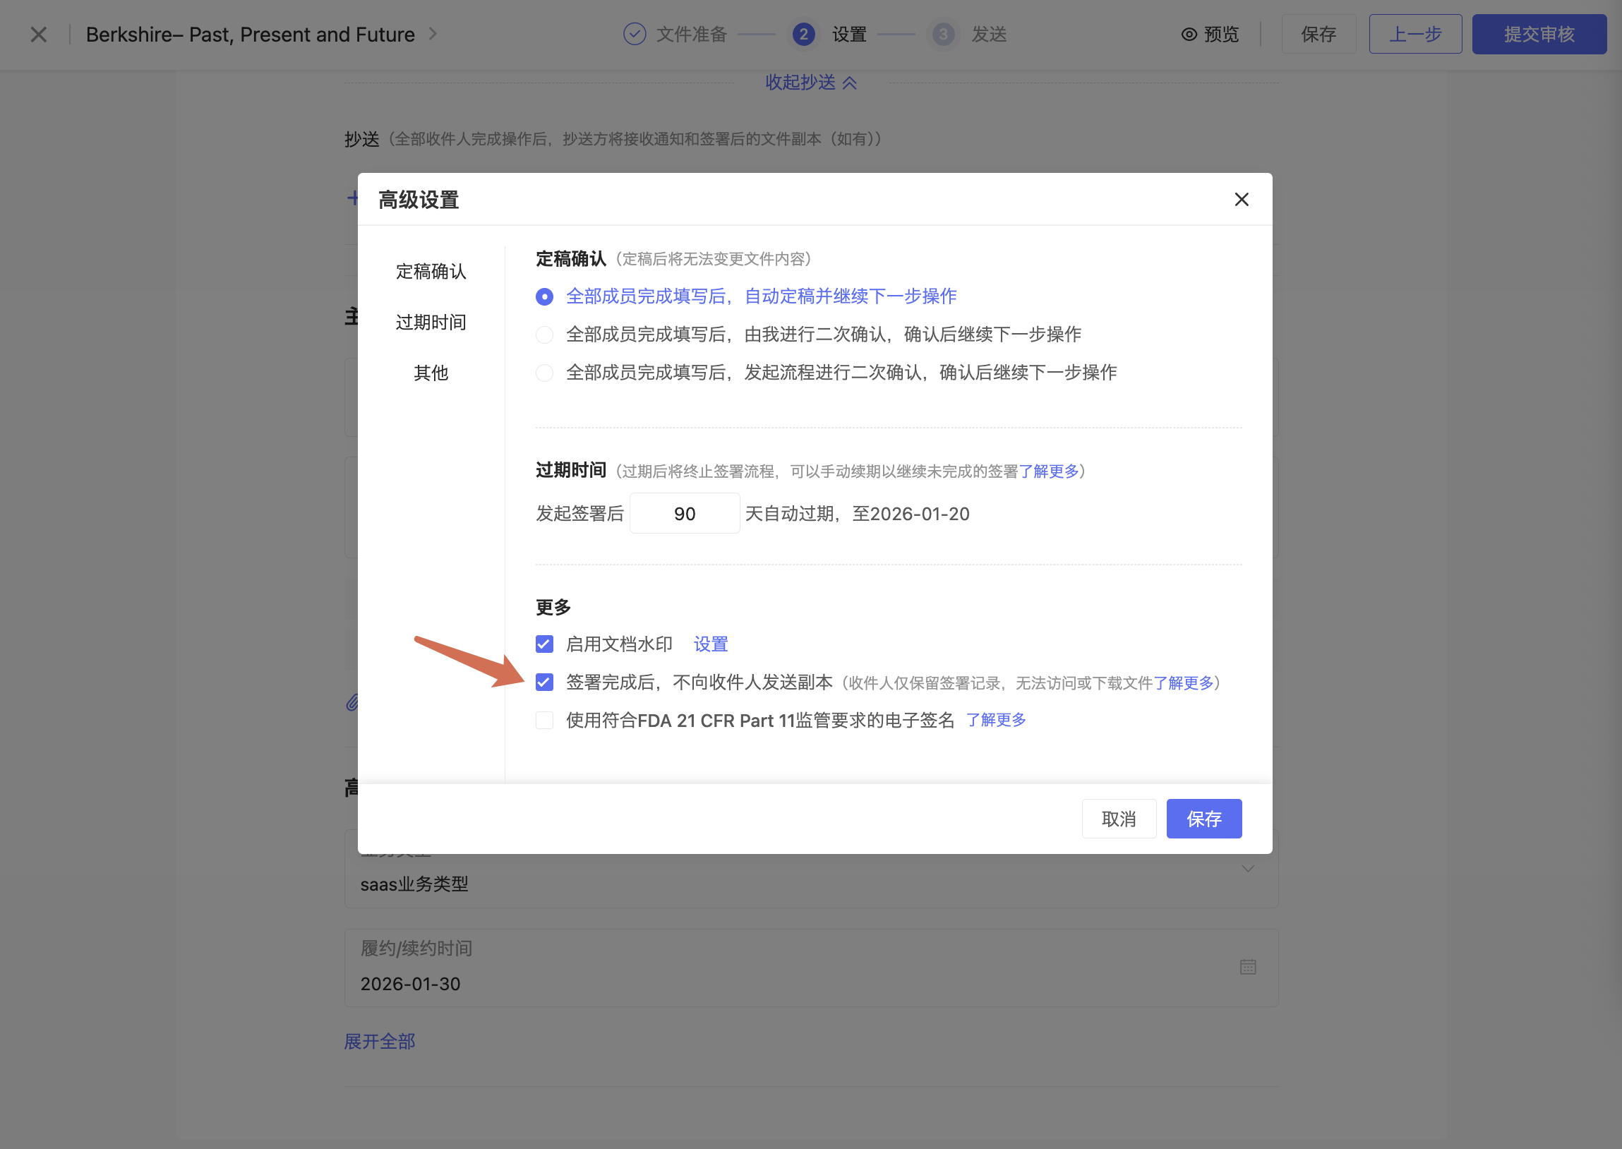Go to 过期时间 section in sidebar
This screenshot has width=1622, height=1149.
click(x=431, y=323)
